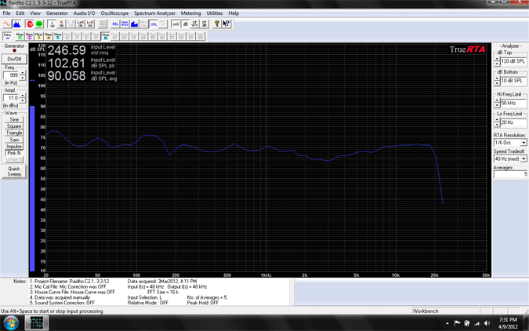Click the Impulse wave button
The image size is (529, 331).
14,147
